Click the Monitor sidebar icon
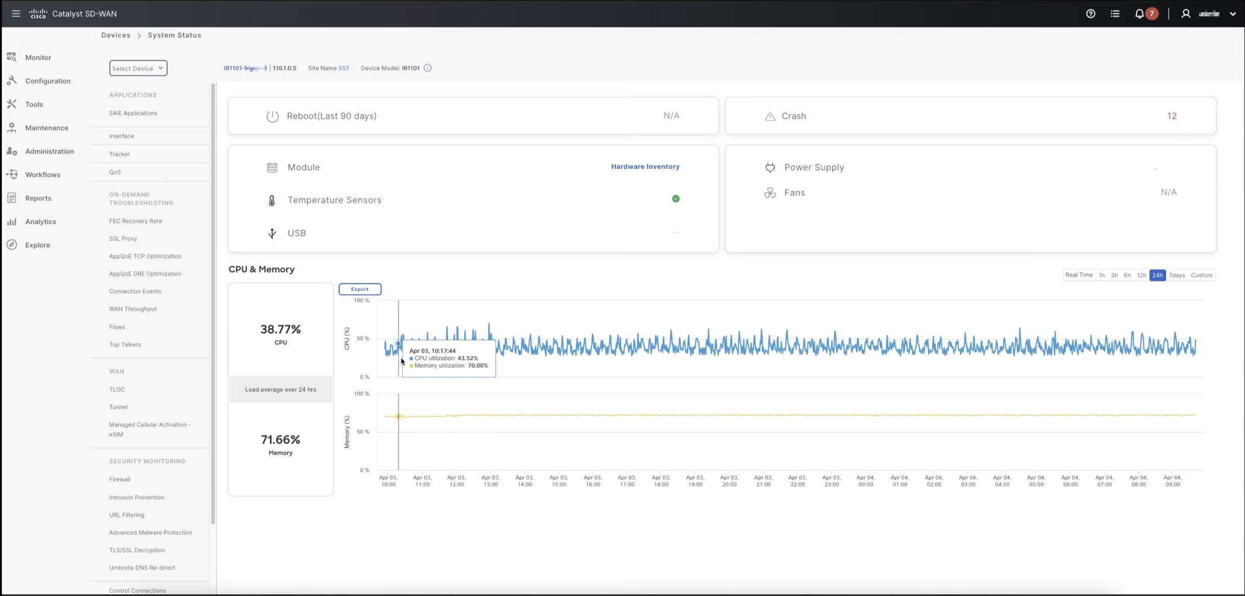Viewport: 1245px width, 596px height. point(12,57)
